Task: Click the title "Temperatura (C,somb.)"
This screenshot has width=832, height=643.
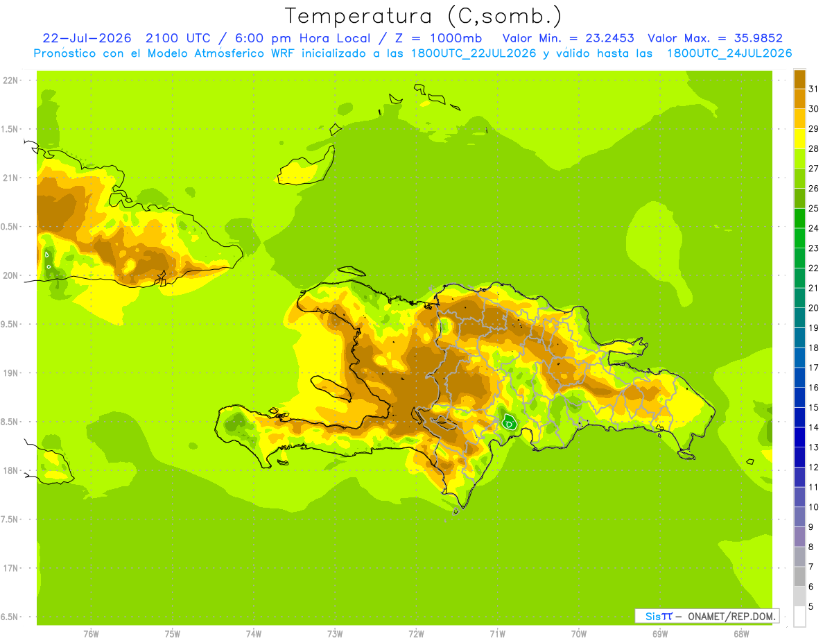Action: [x=423, y=16]
